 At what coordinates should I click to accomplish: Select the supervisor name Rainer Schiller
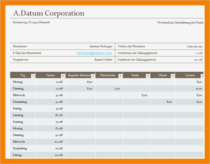[x=103, y=60]
